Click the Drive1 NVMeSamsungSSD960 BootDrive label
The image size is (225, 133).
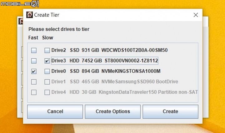tap(115, 81)
